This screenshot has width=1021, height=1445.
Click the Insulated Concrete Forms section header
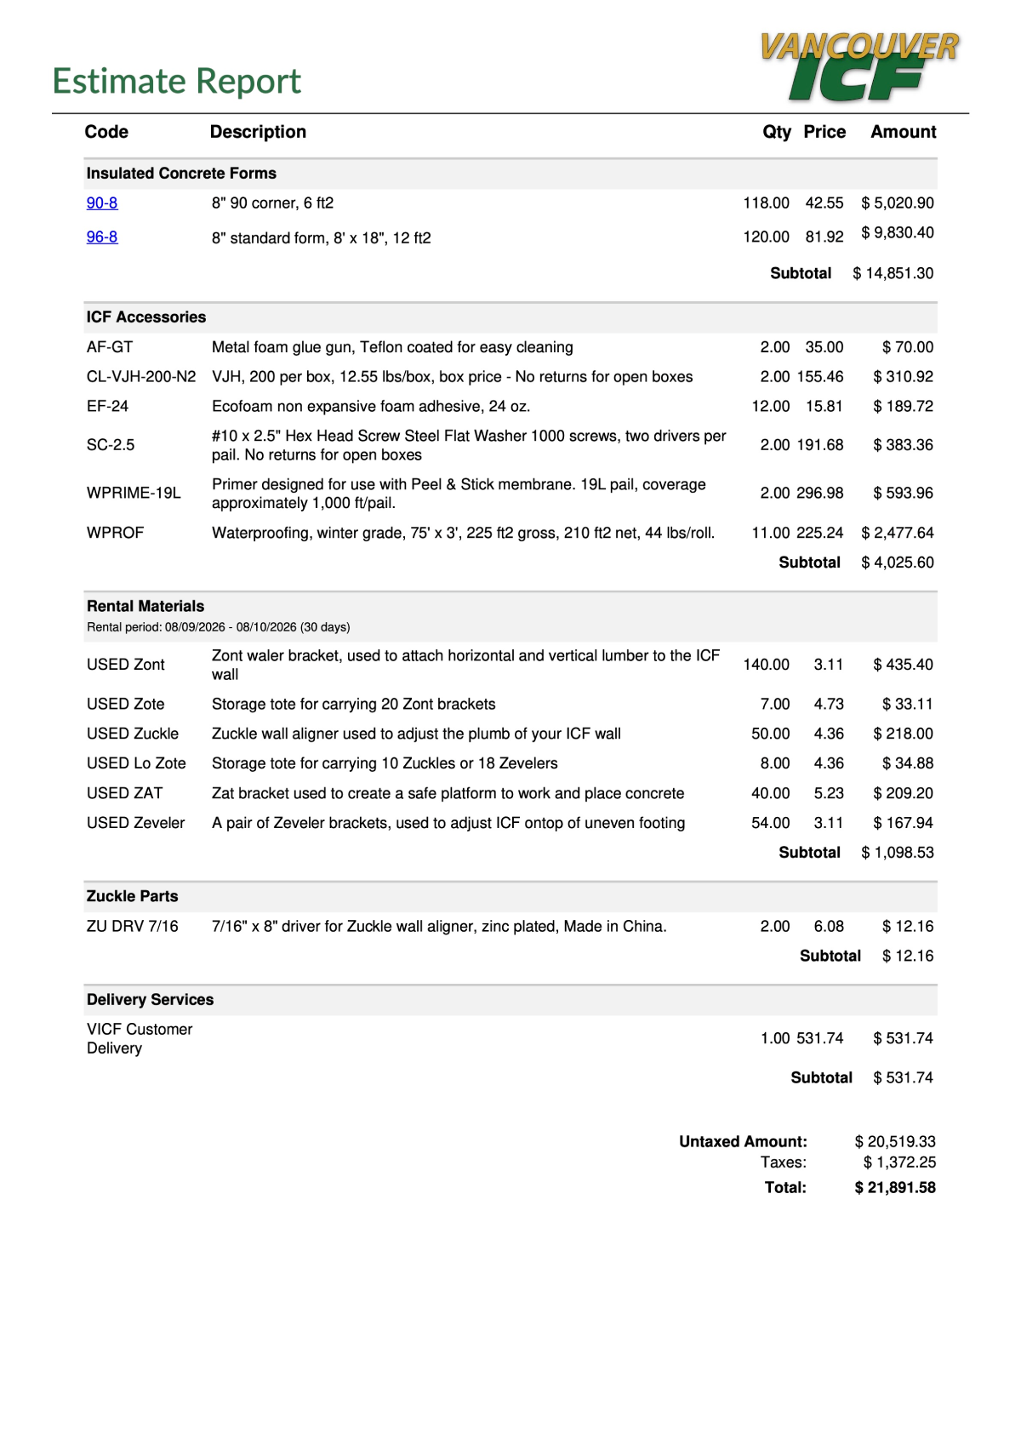[181, 174]
